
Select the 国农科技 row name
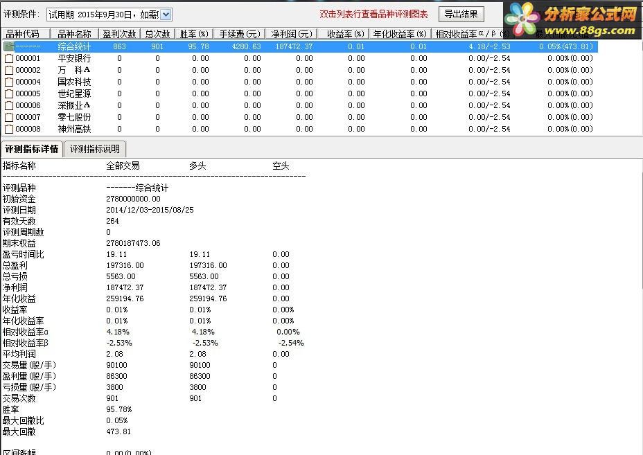coord(74,82)
